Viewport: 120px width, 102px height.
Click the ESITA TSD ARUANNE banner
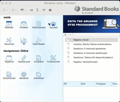pyautogui.click(x=91, y=24)
